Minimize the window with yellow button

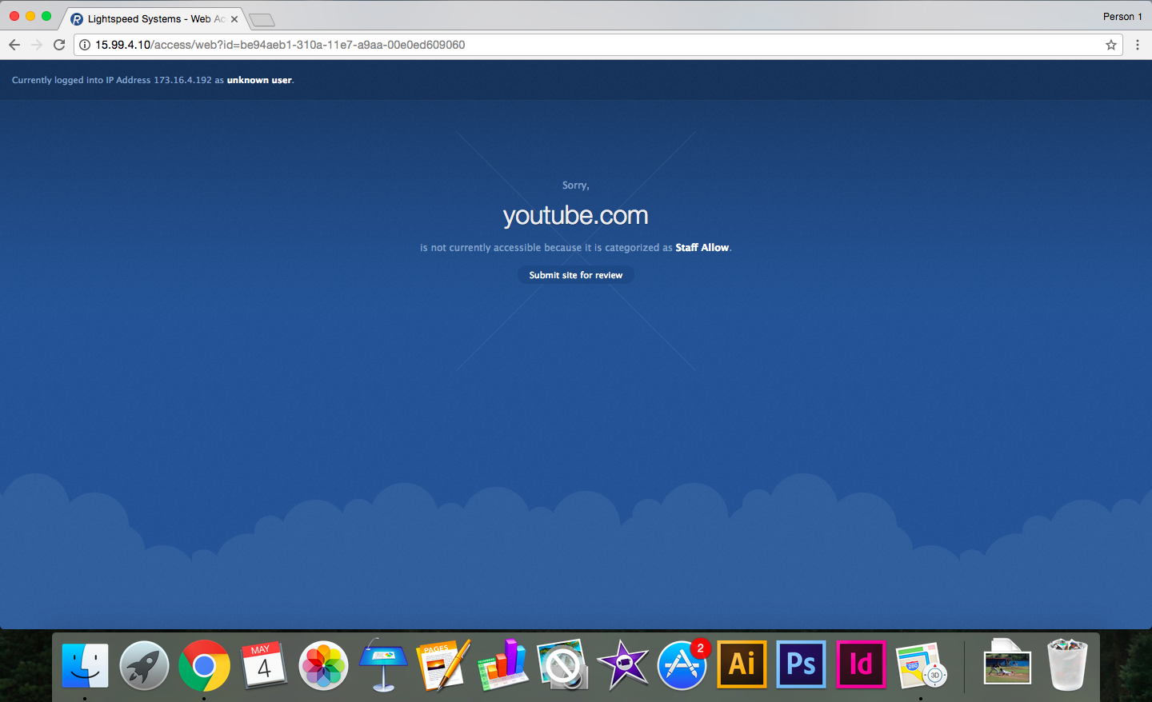(30, 16)
